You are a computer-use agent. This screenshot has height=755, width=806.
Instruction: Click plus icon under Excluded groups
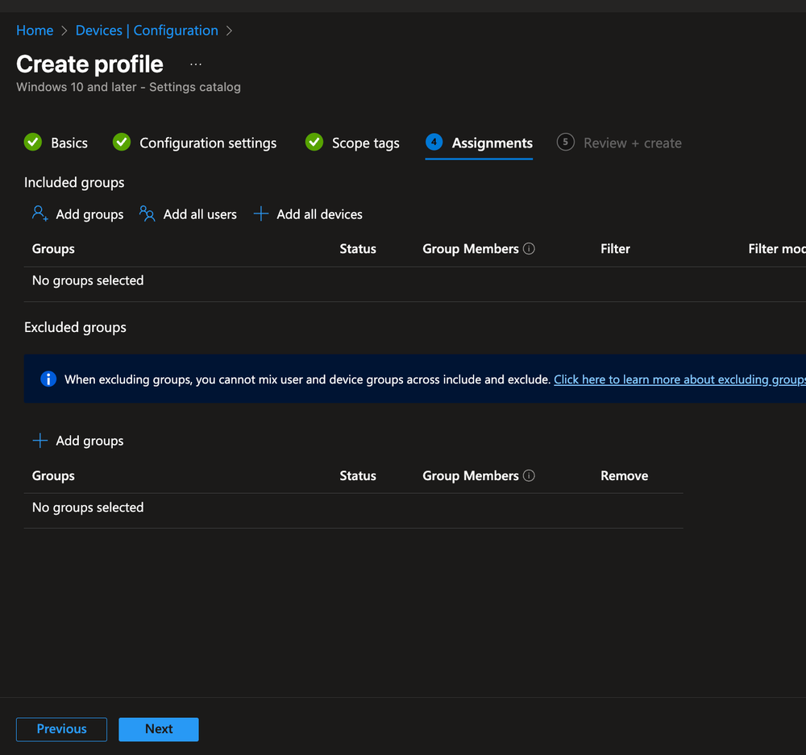pos(40,441)
